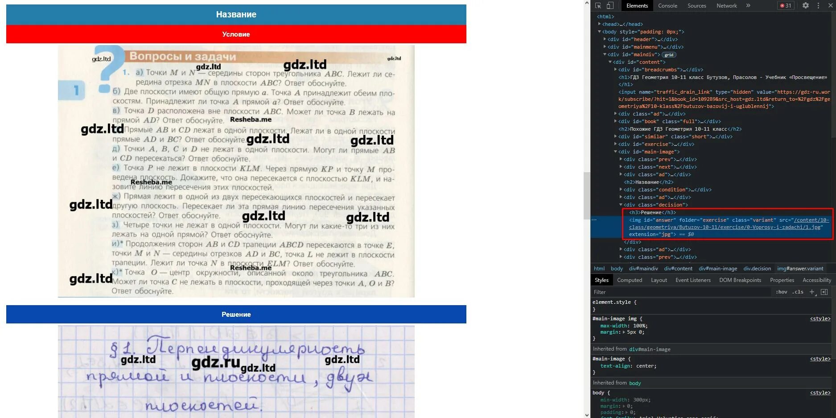Click the handwritten solution image
The image size is (836, 418).
pos(236,372)
